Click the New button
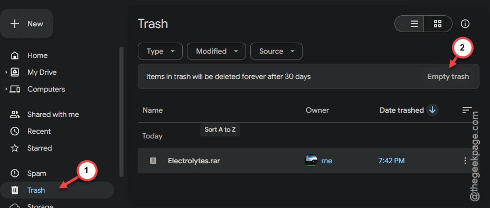 click(x=26, y=24)
